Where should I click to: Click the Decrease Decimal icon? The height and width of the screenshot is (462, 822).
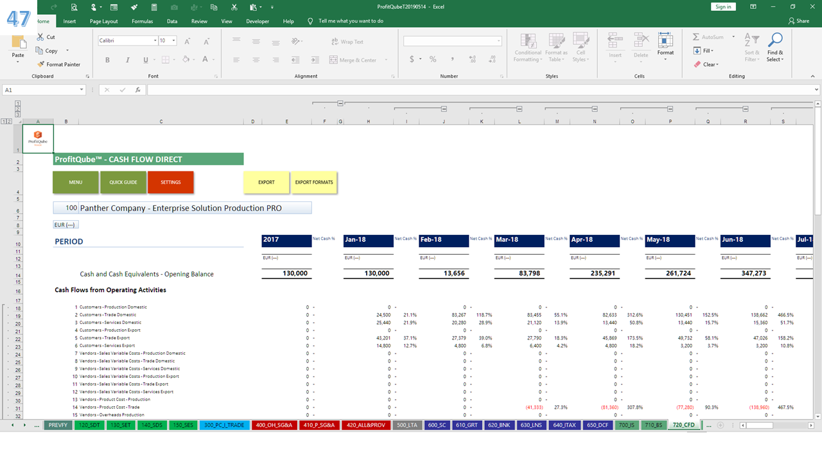pyautogui.click(x=493, y=59)
